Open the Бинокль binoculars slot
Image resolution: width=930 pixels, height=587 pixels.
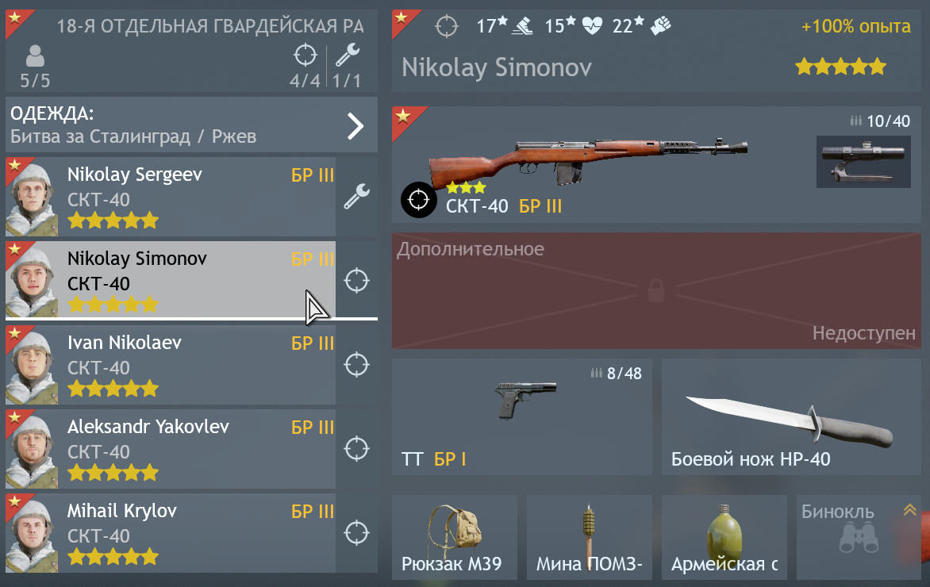pos(859,537)
